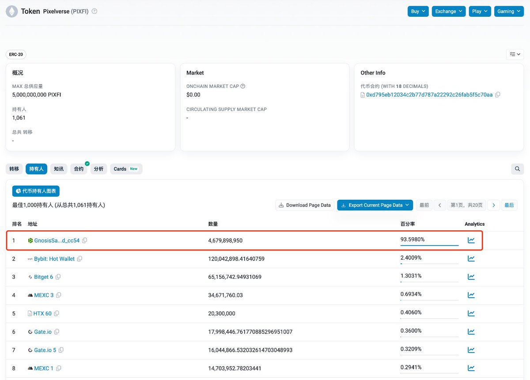This screenshot has width=530, height=380.
Task: Open analytics chart for MEXC 3
Action: pos(471,295)
